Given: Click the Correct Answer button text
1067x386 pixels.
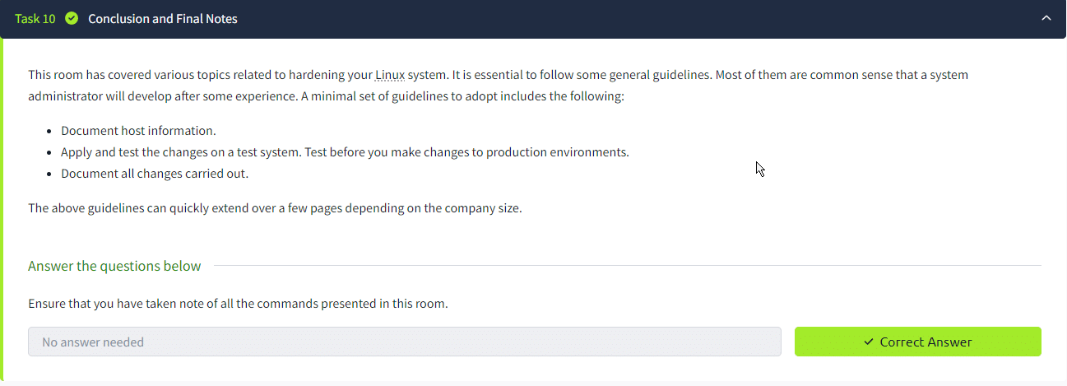Looking at the screenshot, I should pos(926,342).
